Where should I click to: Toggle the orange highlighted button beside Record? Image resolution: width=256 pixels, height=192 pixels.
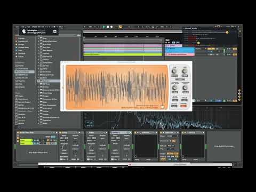[x=120, y=27]
